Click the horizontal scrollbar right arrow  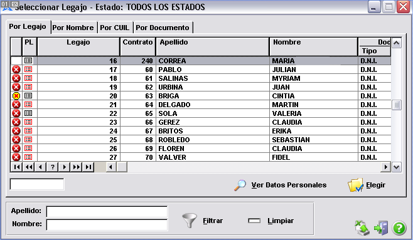pos(386,167)
